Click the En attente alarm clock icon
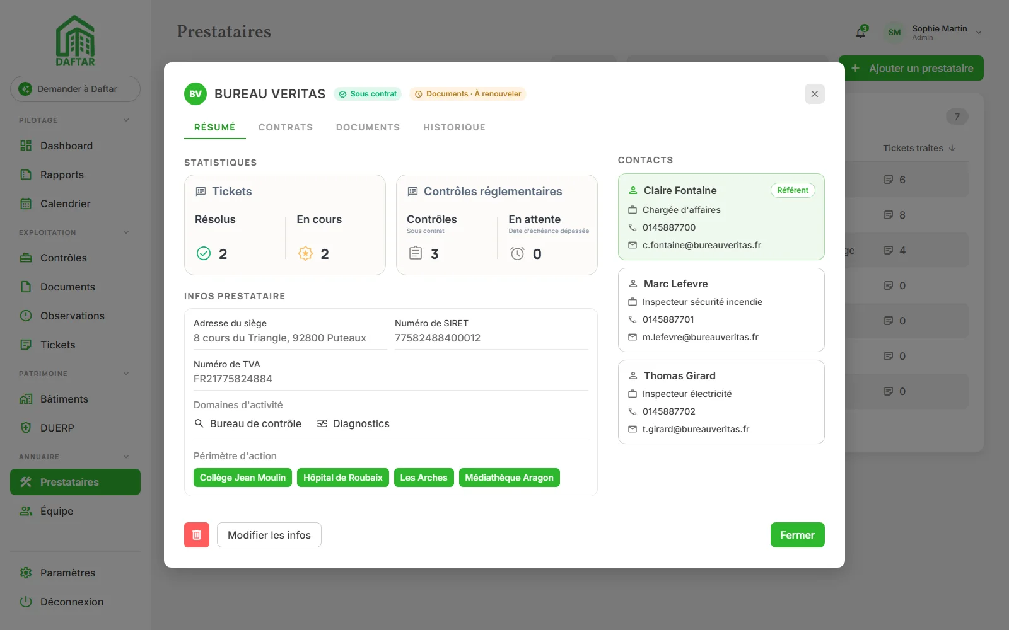This screenshot has height=630, width=1009. click(x=517, y=253)
